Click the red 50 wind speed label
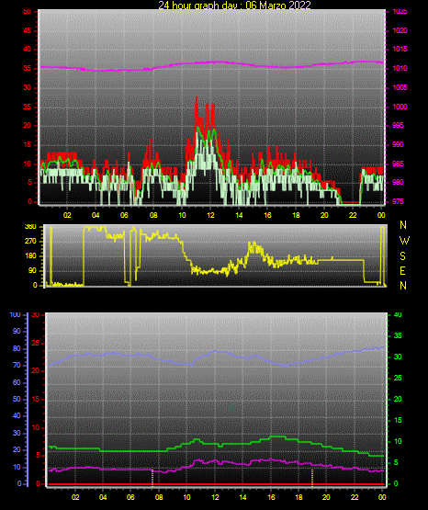The width and height of the screenshot is (428, 510). 27,12
